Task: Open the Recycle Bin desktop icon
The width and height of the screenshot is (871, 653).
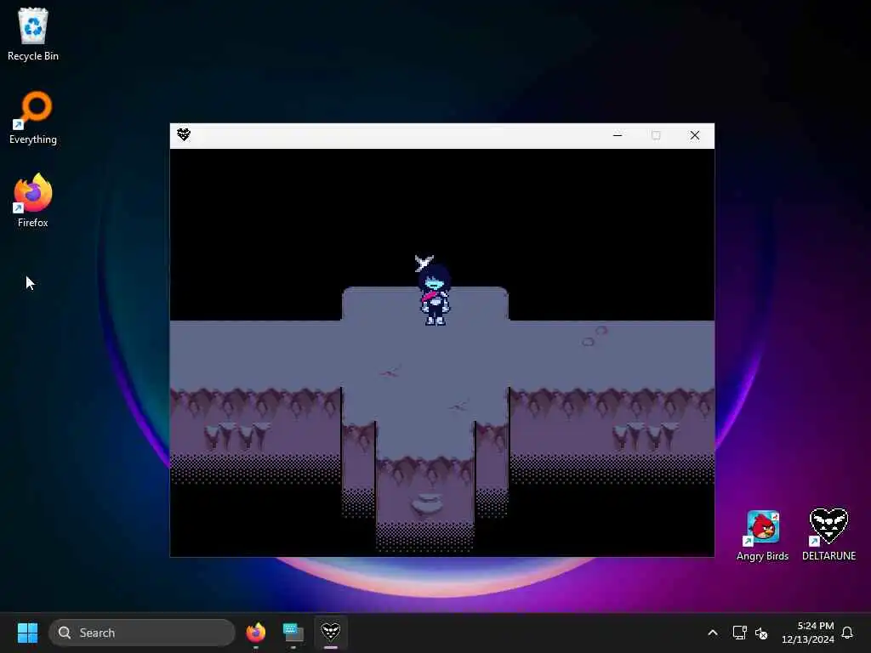Action: coord(33,34)
